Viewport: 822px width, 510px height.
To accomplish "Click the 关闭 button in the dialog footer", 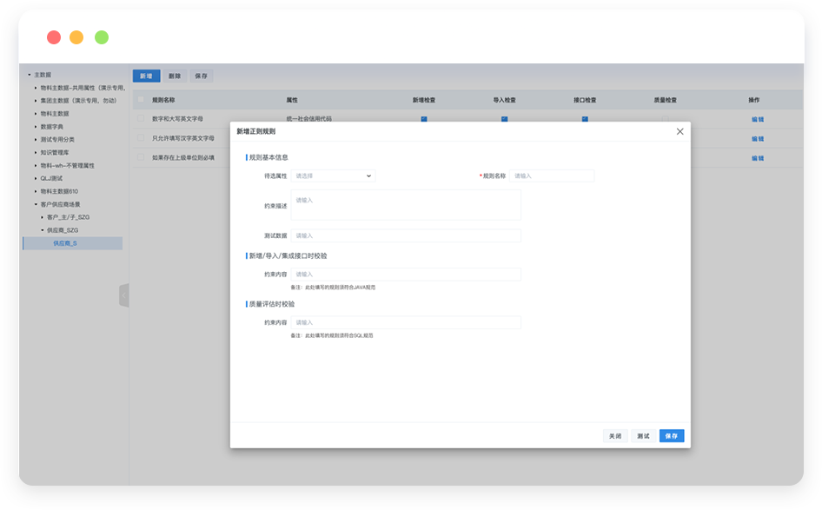I will (615, 436).
